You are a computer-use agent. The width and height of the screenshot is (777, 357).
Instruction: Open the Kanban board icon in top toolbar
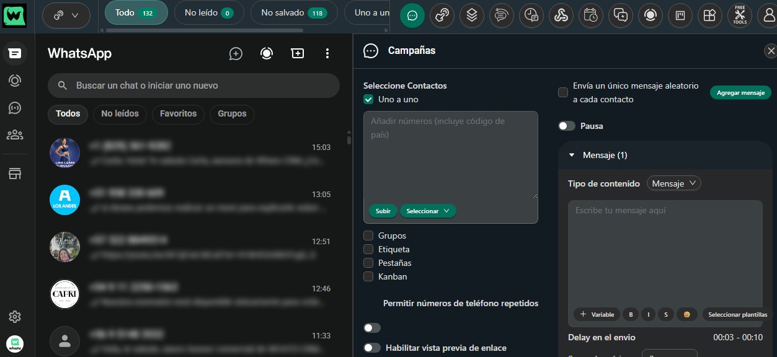[680, 15]
